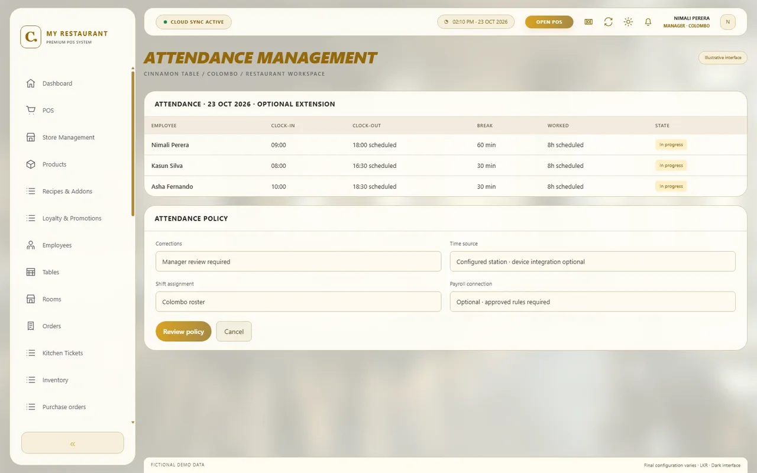This screenshot has height=473, width=757.
Task: Click the Nimali Perera manager profile name
Action: pos(691,18)
